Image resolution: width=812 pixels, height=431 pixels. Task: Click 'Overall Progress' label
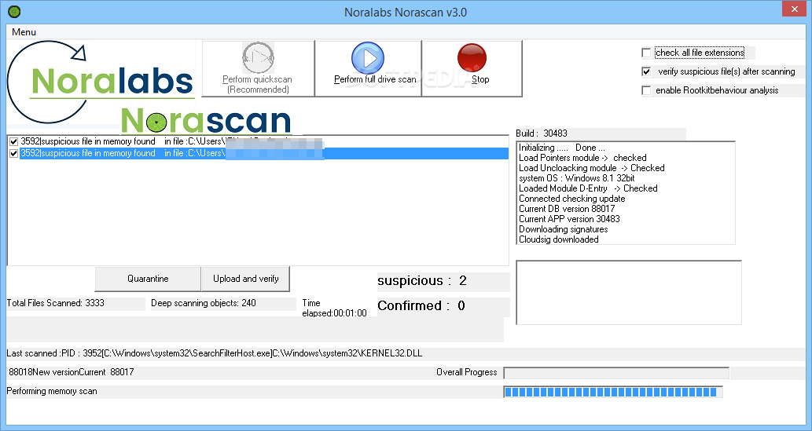[x=467, y=373]
